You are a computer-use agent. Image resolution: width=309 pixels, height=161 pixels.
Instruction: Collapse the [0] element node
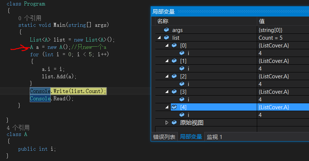point(167,45)
